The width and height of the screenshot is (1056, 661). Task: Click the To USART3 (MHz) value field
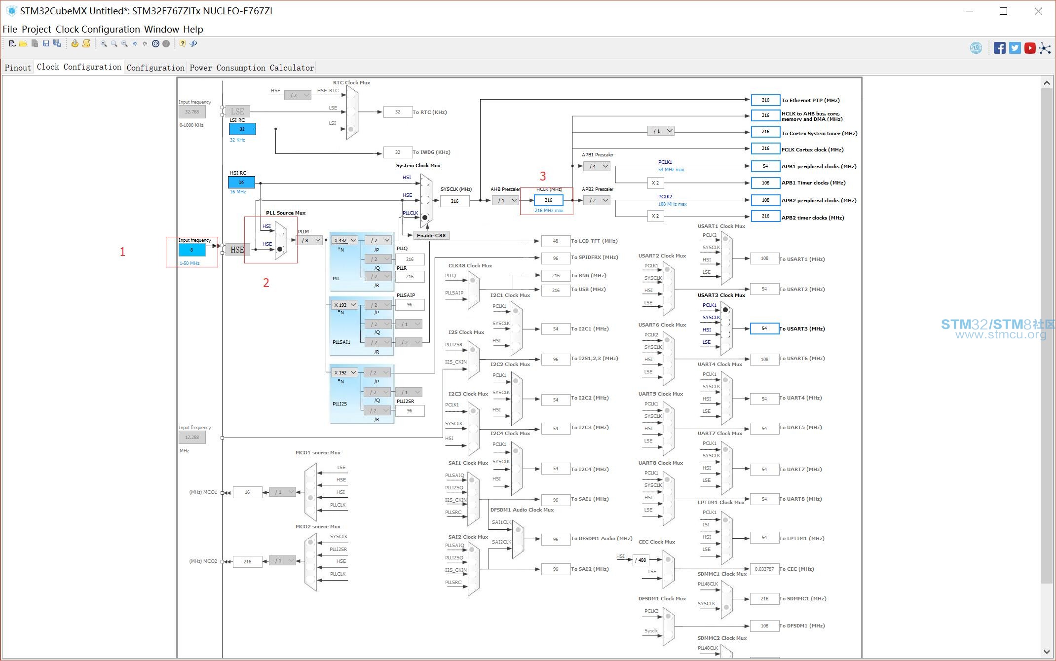(x=764, y=329)
